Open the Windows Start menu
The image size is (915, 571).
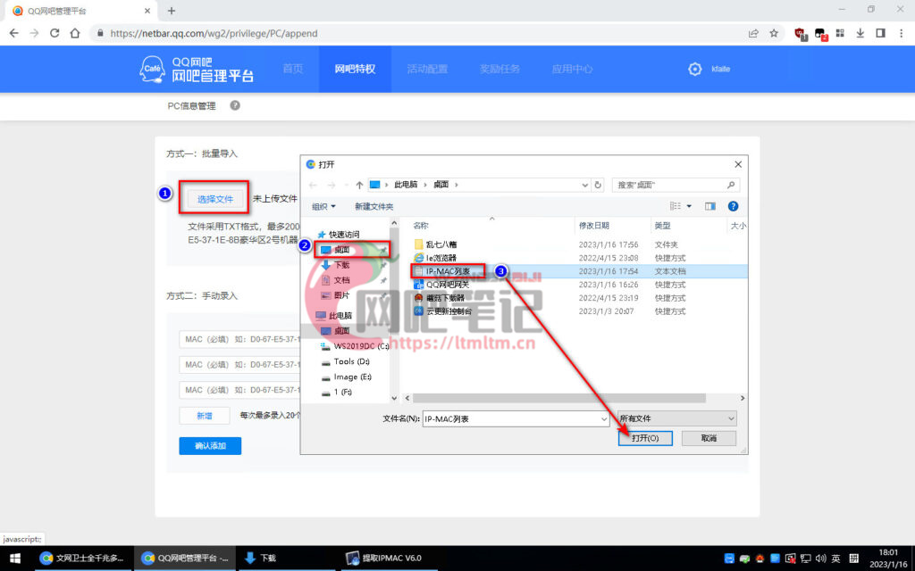coord(14,559)
